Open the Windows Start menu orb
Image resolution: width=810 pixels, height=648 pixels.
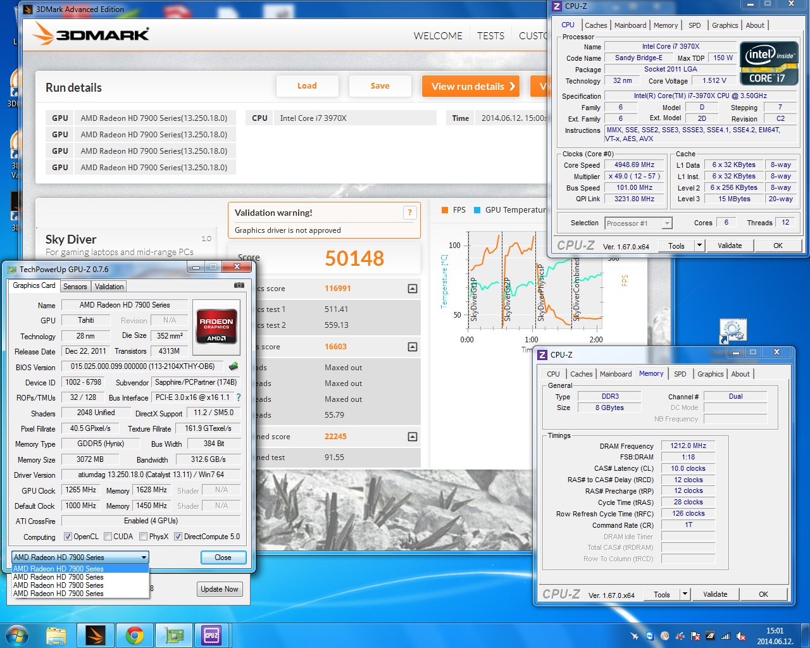(16, 635)
